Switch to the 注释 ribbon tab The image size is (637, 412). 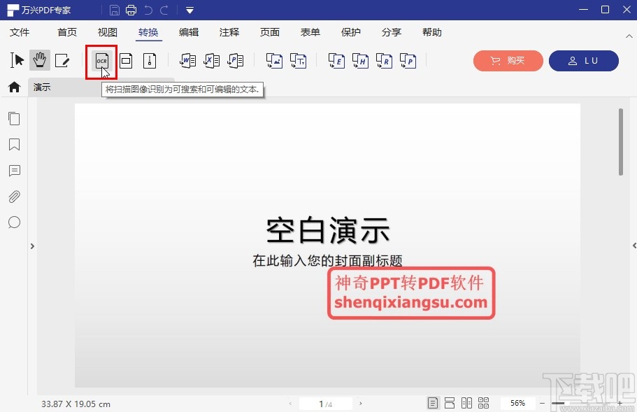click(x=229, y=32)
